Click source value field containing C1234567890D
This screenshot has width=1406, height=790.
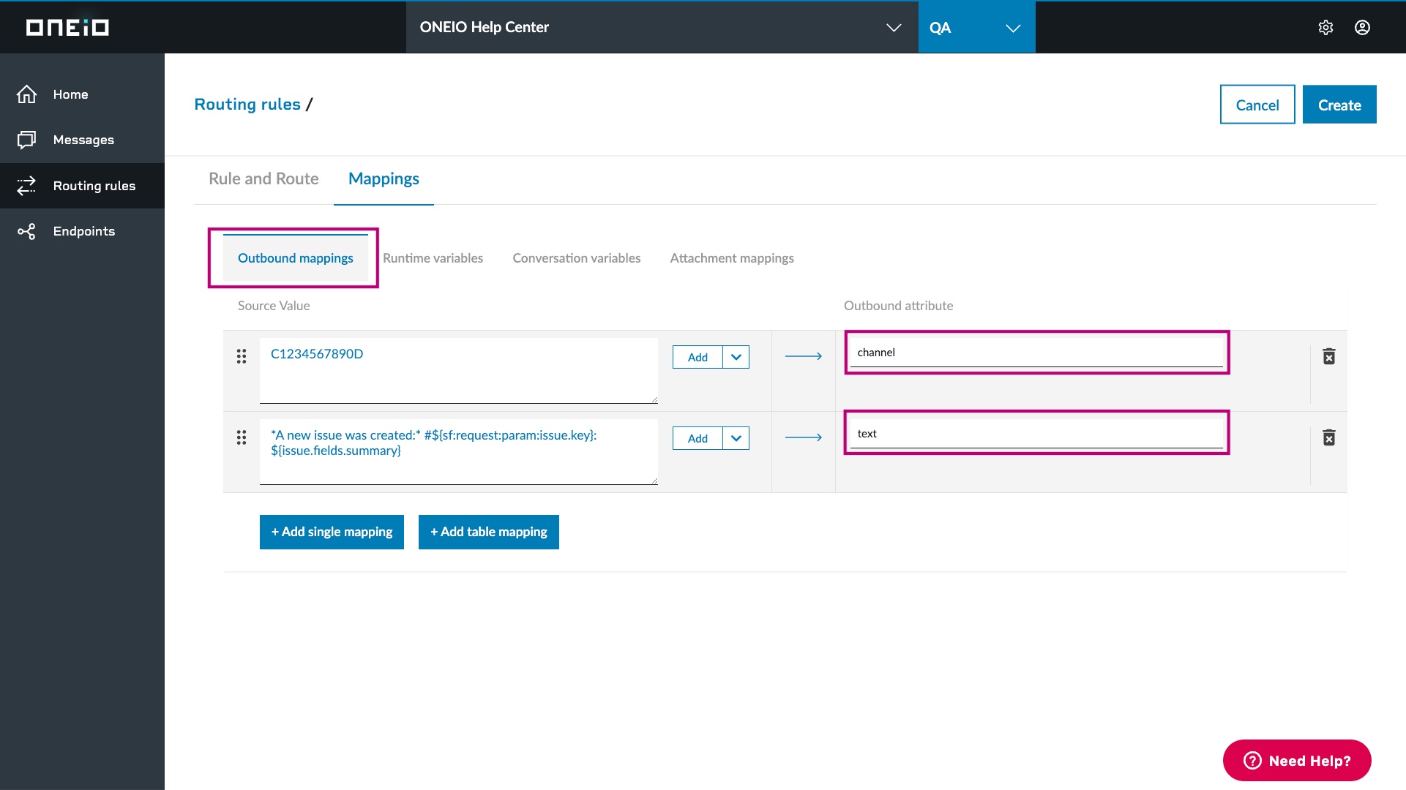point(459,370)
